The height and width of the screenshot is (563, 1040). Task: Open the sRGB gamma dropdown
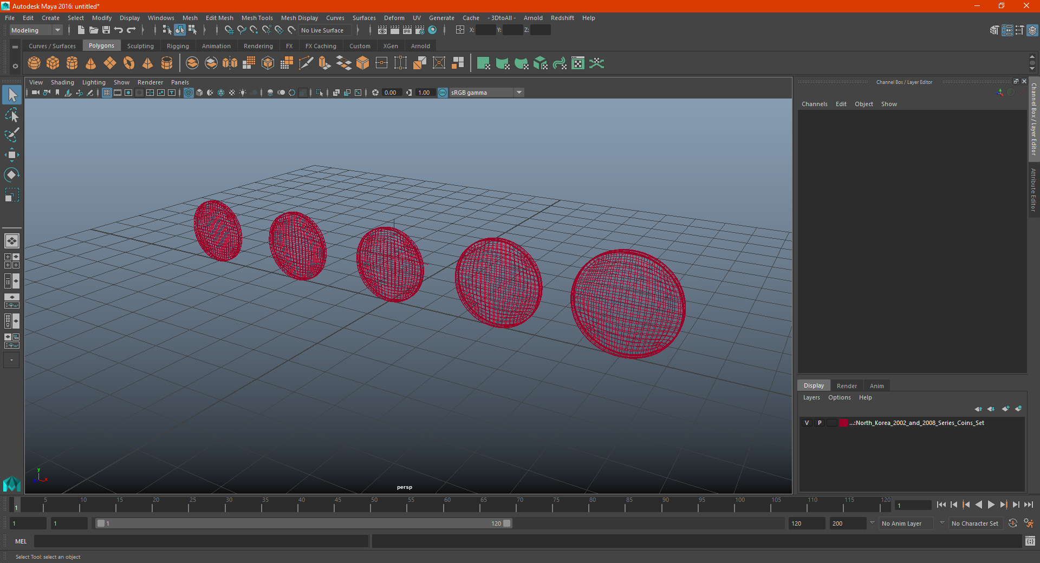[x=486, y=93]
